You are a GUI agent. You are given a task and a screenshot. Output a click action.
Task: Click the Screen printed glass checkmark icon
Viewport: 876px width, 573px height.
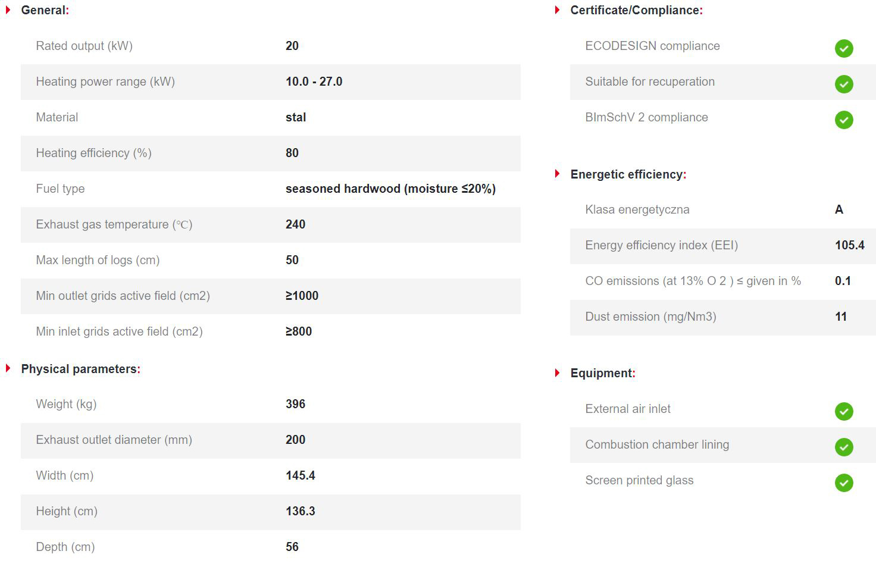click(843, 483)
